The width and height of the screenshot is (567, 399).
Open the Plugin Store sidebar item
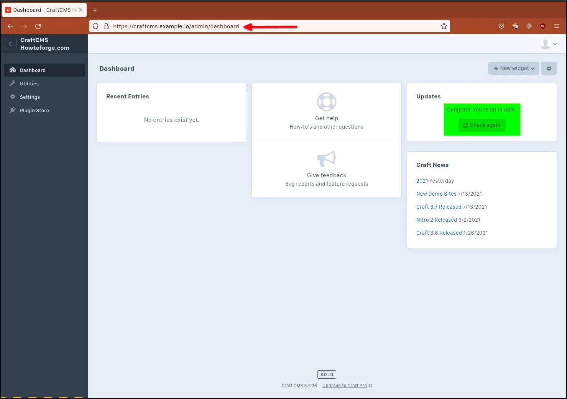tap(44, 110)
